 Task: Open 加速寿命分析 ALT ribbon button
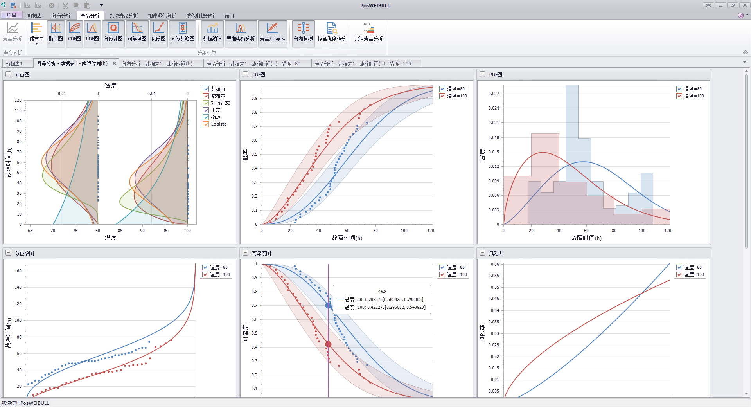[368, 32]
